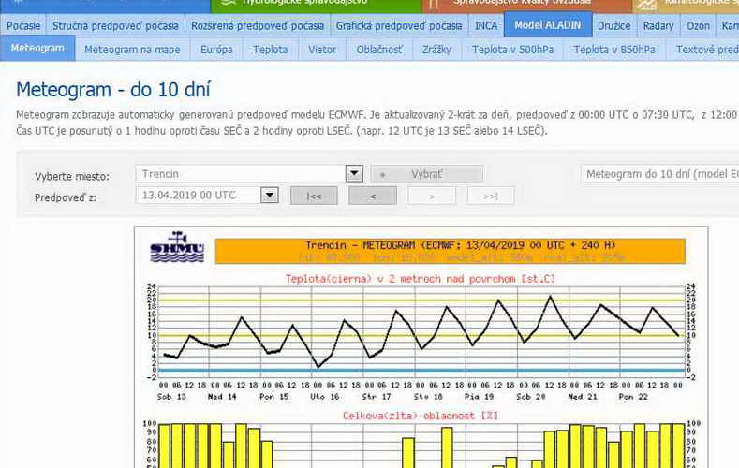Jump to latest forecast with >>| button

pos(490,196)
